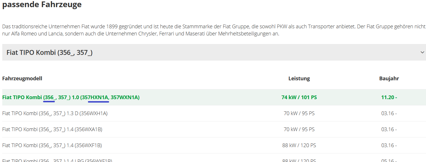The height and width of the screenshot is (162, 426).
Task: Click build year 03.16 in 1.3 D row
Action: click(389, 113)
